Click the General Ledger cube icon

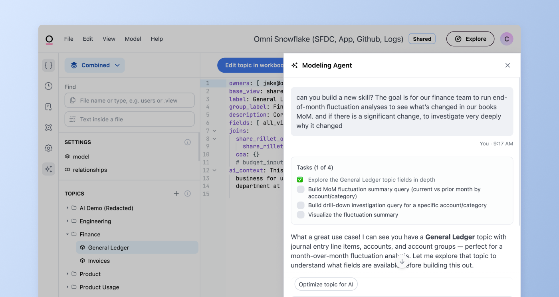coord(83,247)
